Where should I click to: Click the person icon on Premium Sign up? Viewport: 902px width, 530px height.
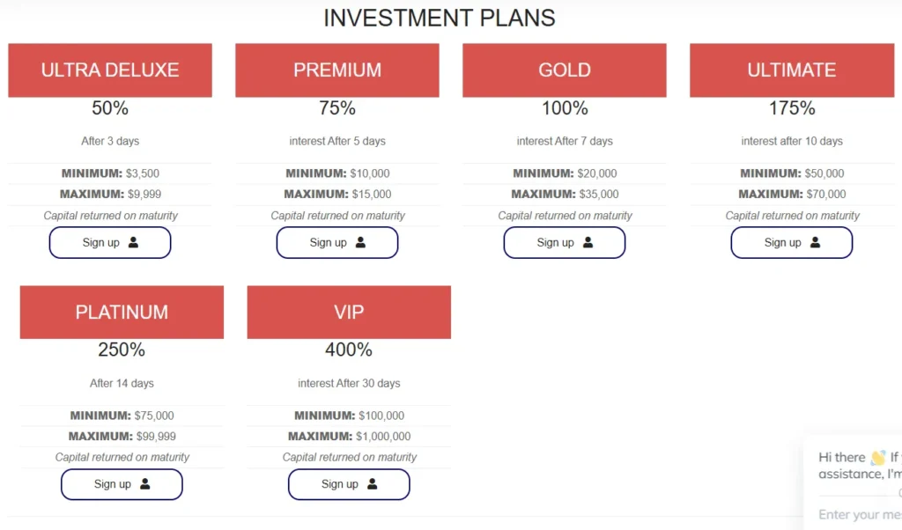pos(360,243)
